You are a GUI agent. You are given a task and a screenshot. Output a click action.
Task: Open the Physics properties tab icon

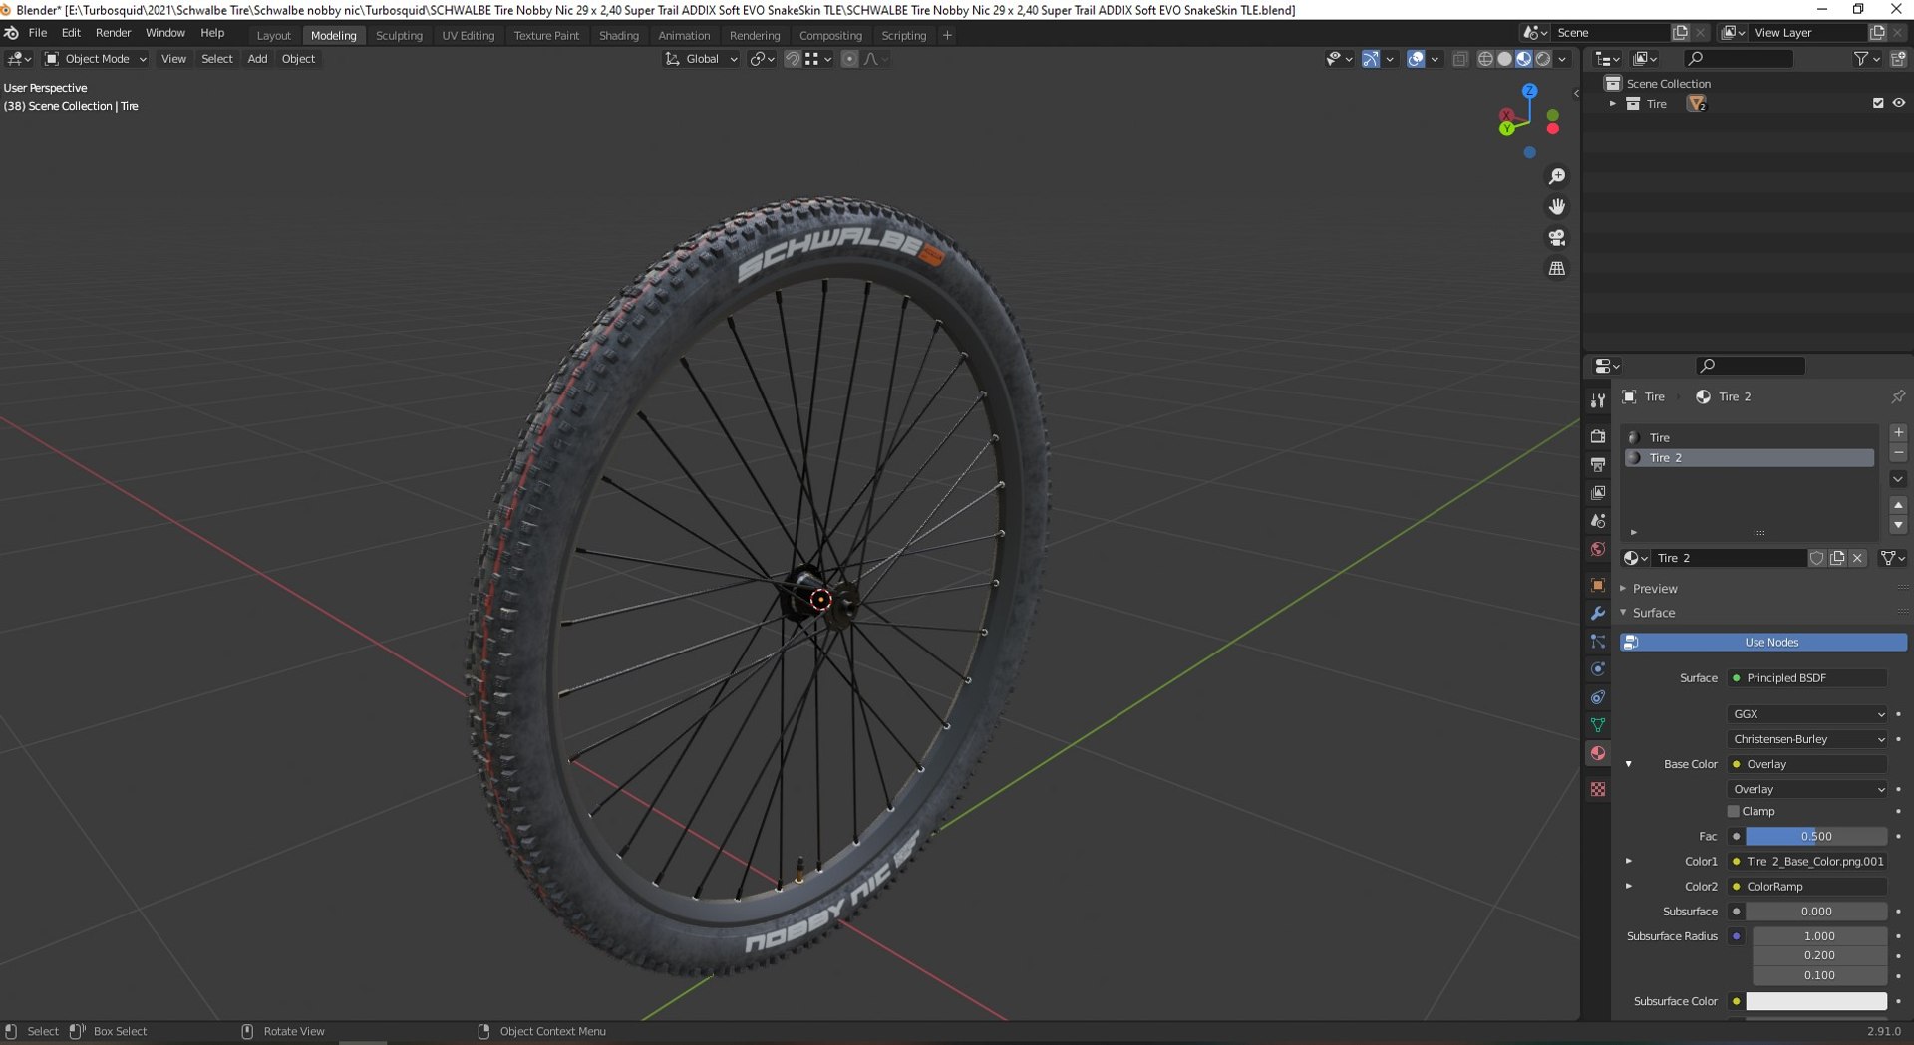(x=1598, y=669)
